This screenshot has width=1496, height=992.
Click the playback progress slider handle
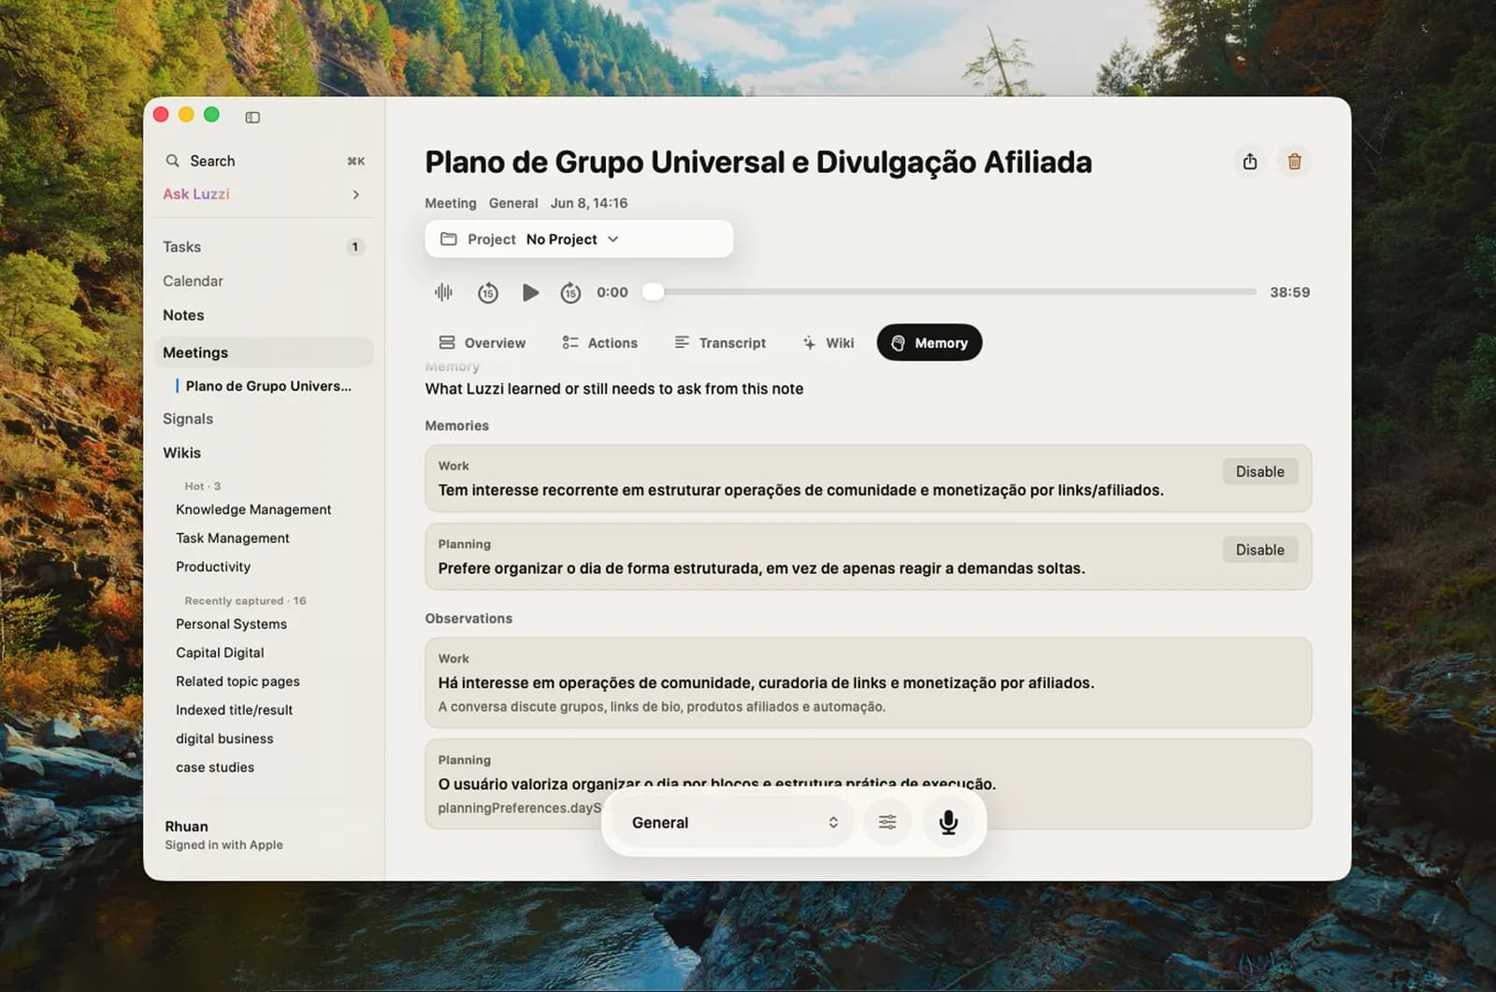coord(654,293)
